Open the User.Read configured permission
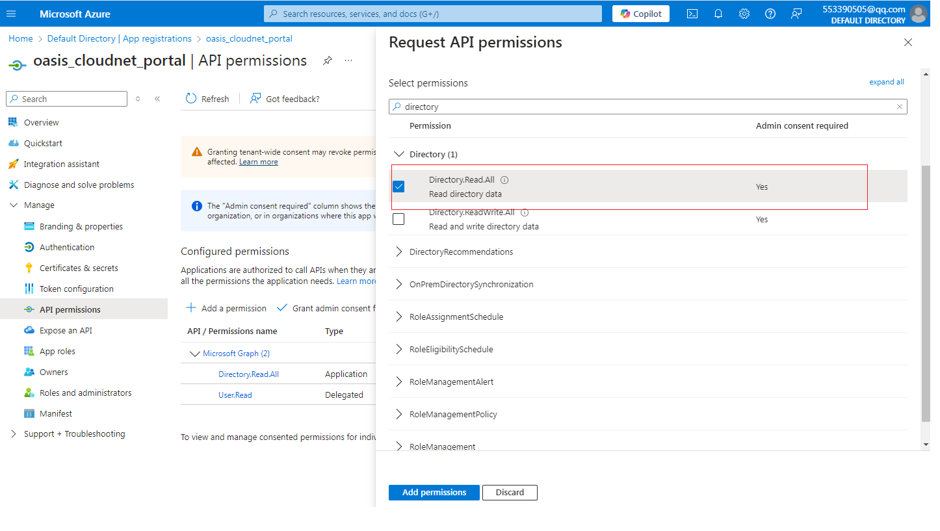940x531 pixels. coord(235,395)
